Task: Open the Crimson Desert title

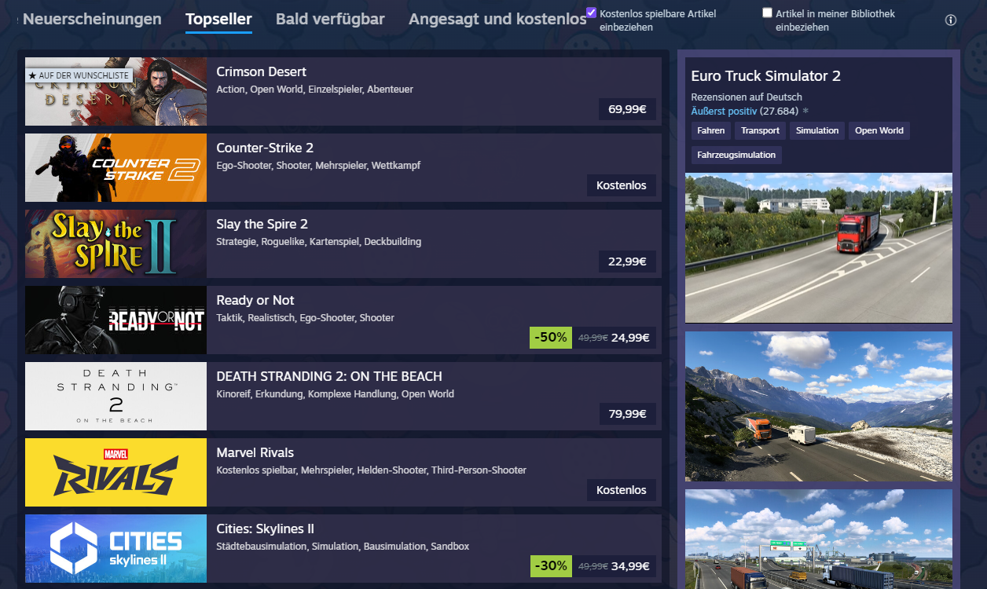Action: [262, 71]
